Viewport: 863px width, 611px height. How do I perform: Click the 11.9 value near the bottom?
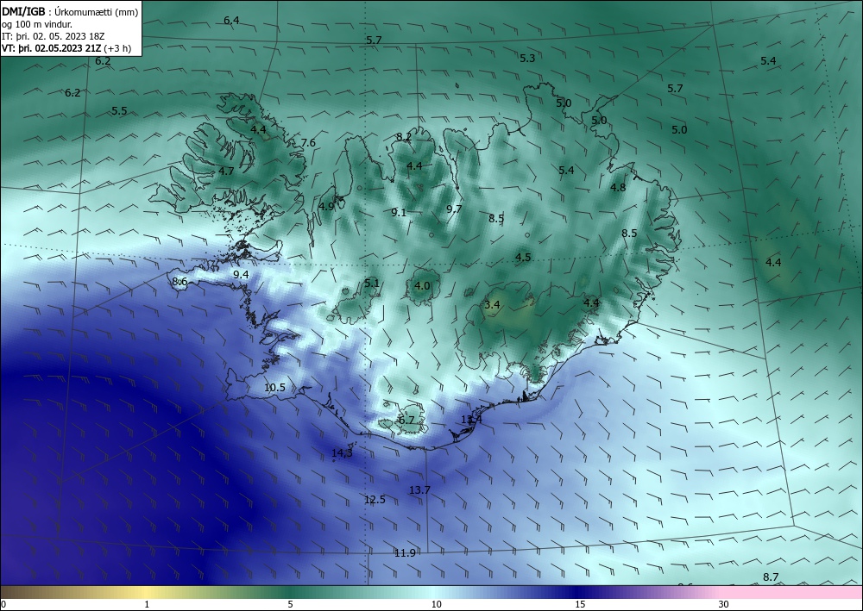click(405, 552)
